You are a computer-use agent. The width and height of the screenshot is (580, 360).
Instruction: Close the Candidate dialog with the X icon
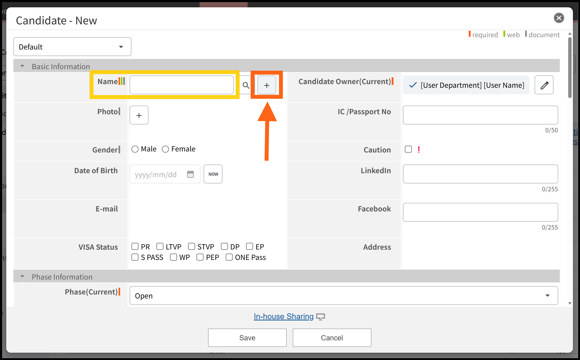click(x=559, y=18)
